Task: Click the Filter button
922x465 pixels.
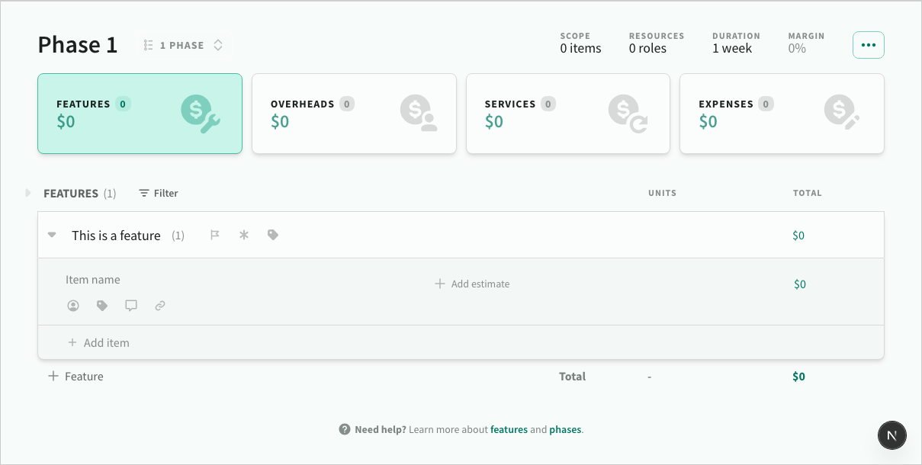Action: click(x=159, y=194)
